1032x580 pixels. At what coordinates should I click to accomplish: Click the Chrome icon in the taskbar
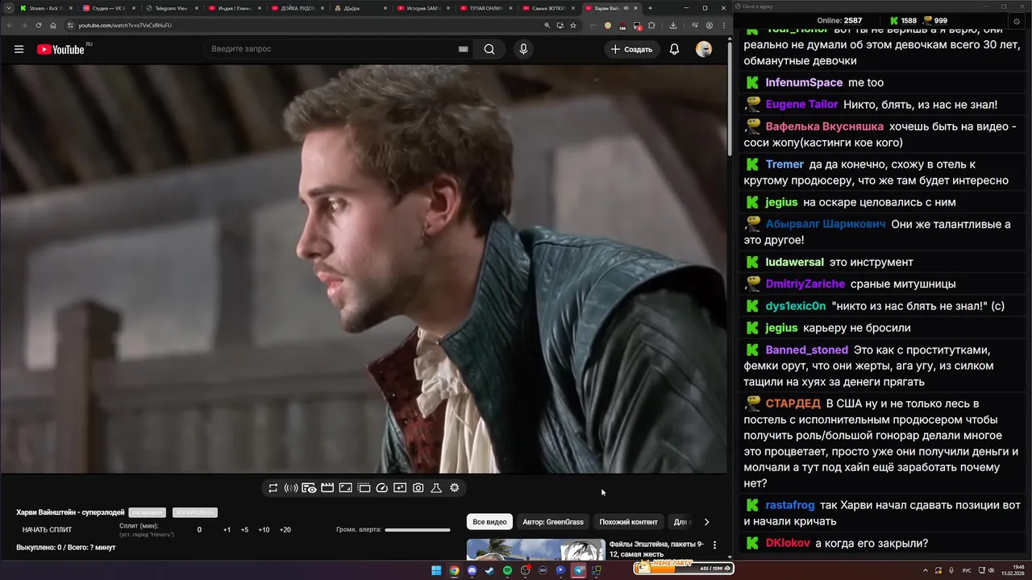click(x=454, y=570)
